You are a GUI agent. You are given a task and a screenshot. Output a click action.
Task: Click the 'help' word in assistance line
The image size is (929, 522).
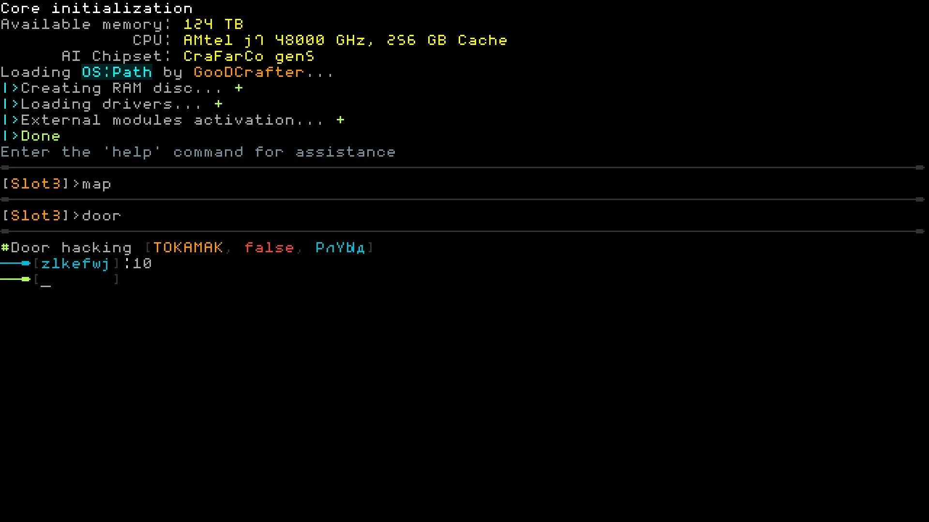point(132,153)
